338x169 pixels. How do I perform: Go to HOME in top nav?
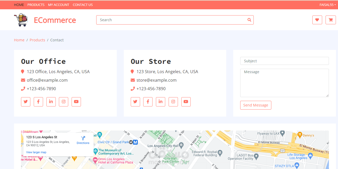tap(19, 5)
